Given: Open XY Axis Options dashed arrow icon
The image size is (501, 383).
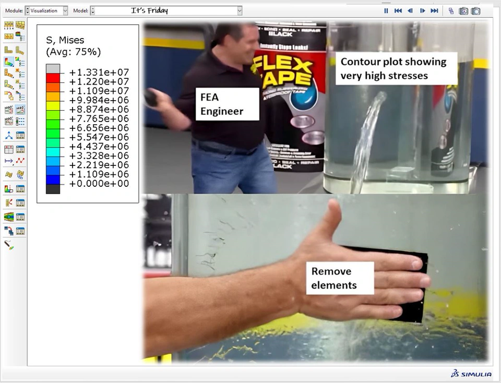Looking at the screenshot, I should tap(9, 161).
